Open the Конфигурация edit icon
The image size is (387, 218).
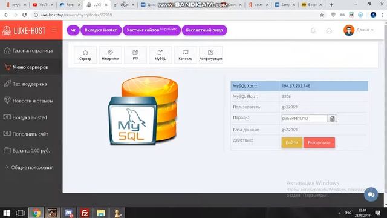coord(210,55)
